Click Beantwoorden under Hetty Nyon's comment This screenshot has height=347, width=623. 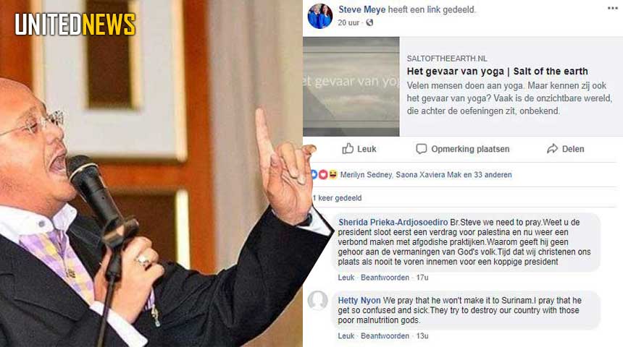pyautogui.click(x=385, y=336)
